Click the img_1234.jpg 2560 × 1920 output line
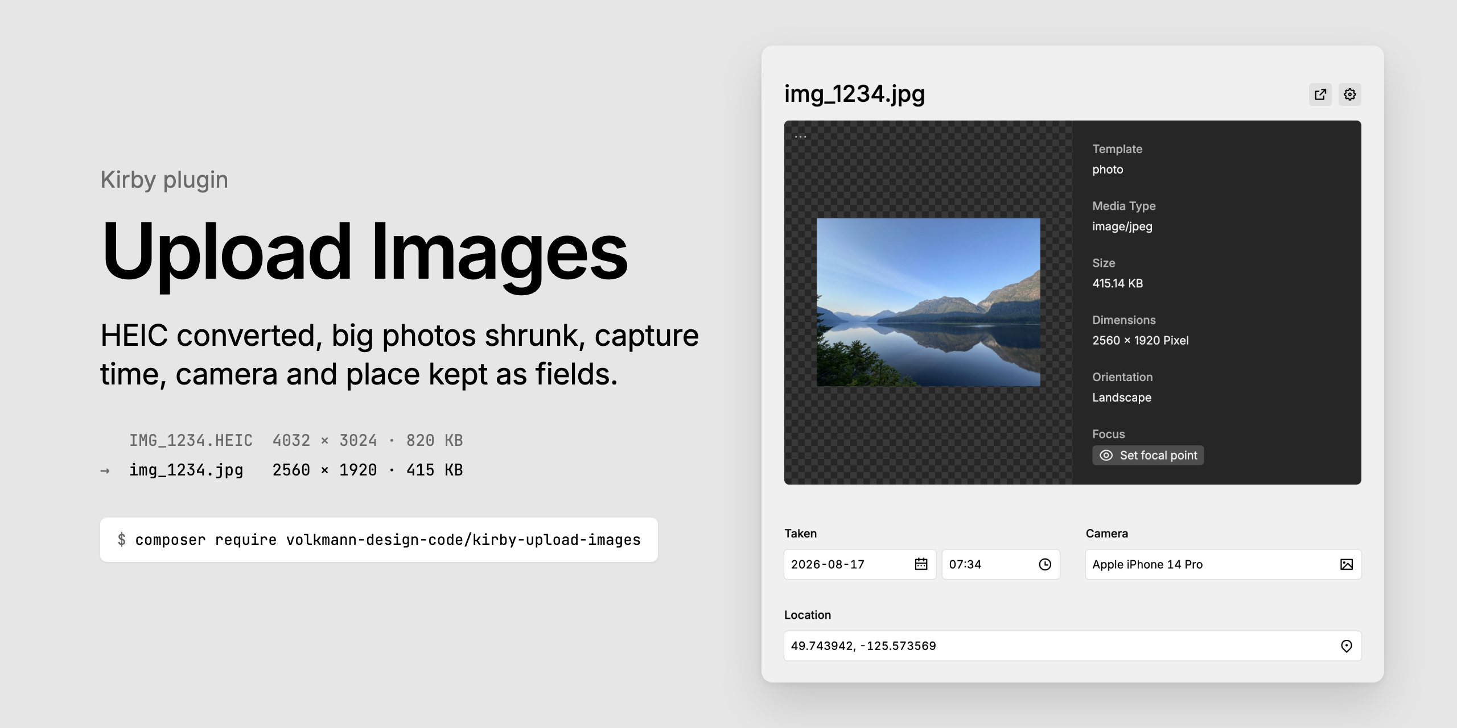The image size is (1457, 728). click(x=296, y=470)
